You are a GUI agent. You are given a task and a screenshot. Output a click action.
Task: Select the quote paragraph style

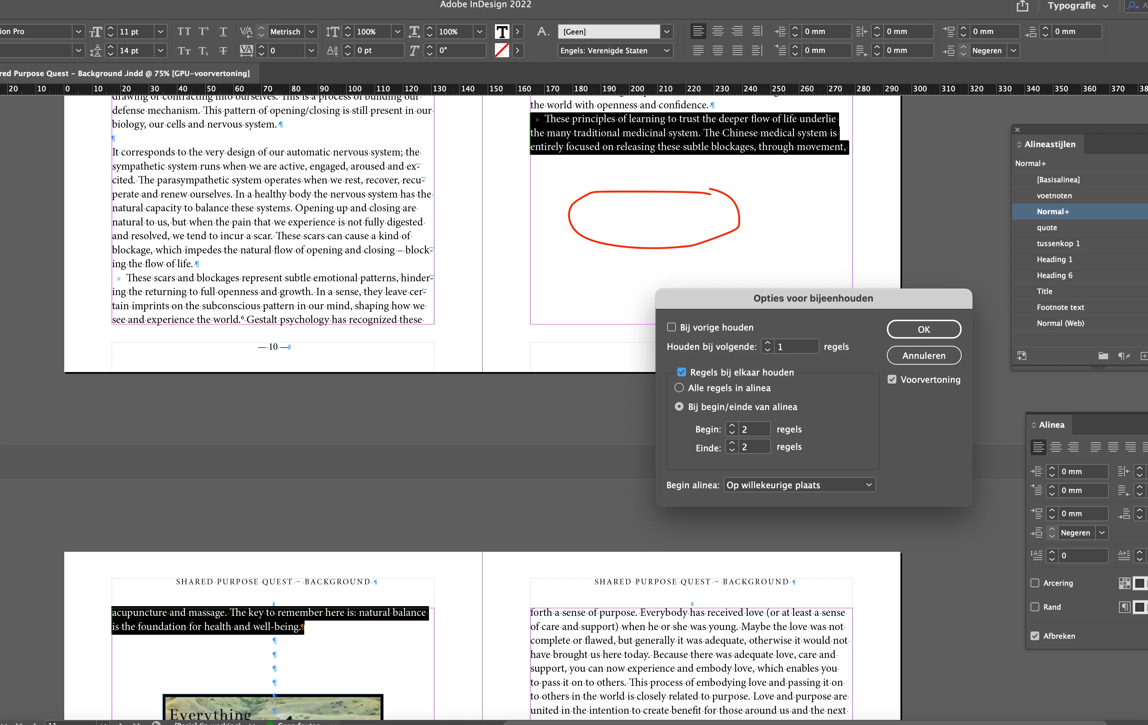(x=1046, y=227)
